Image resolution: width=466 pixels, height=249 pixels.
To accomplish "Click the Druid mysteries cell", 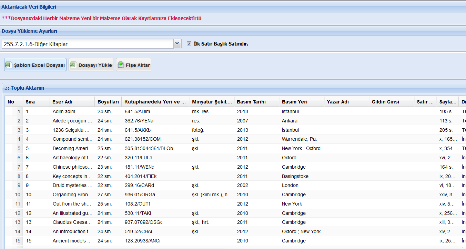I will point(72,185).
